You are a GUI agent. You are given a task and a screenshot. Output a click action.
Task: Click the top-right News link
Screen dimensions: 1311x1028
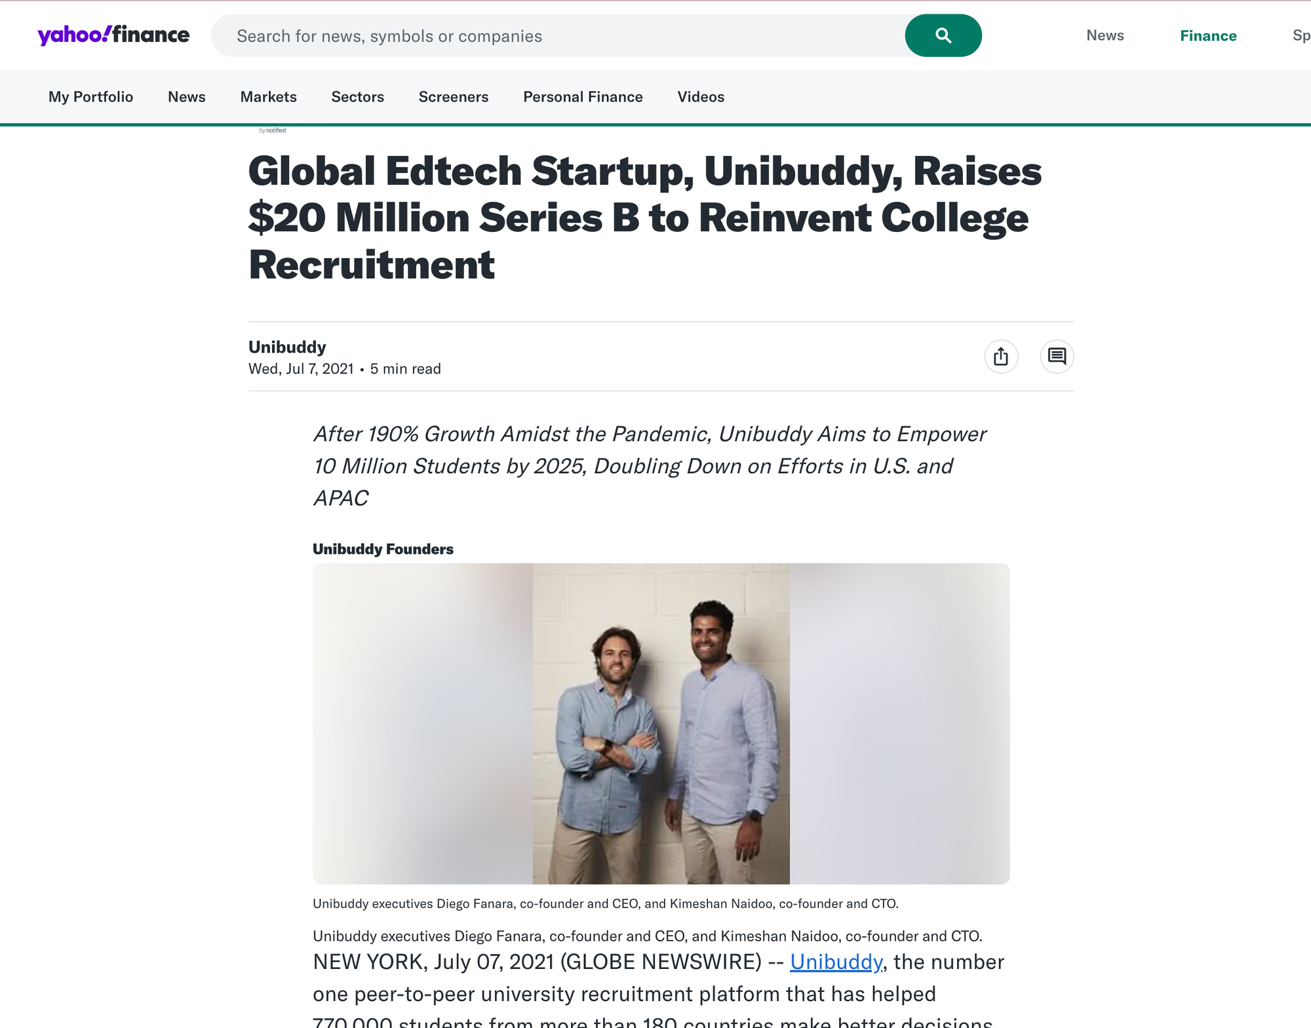click(1105, 35)
